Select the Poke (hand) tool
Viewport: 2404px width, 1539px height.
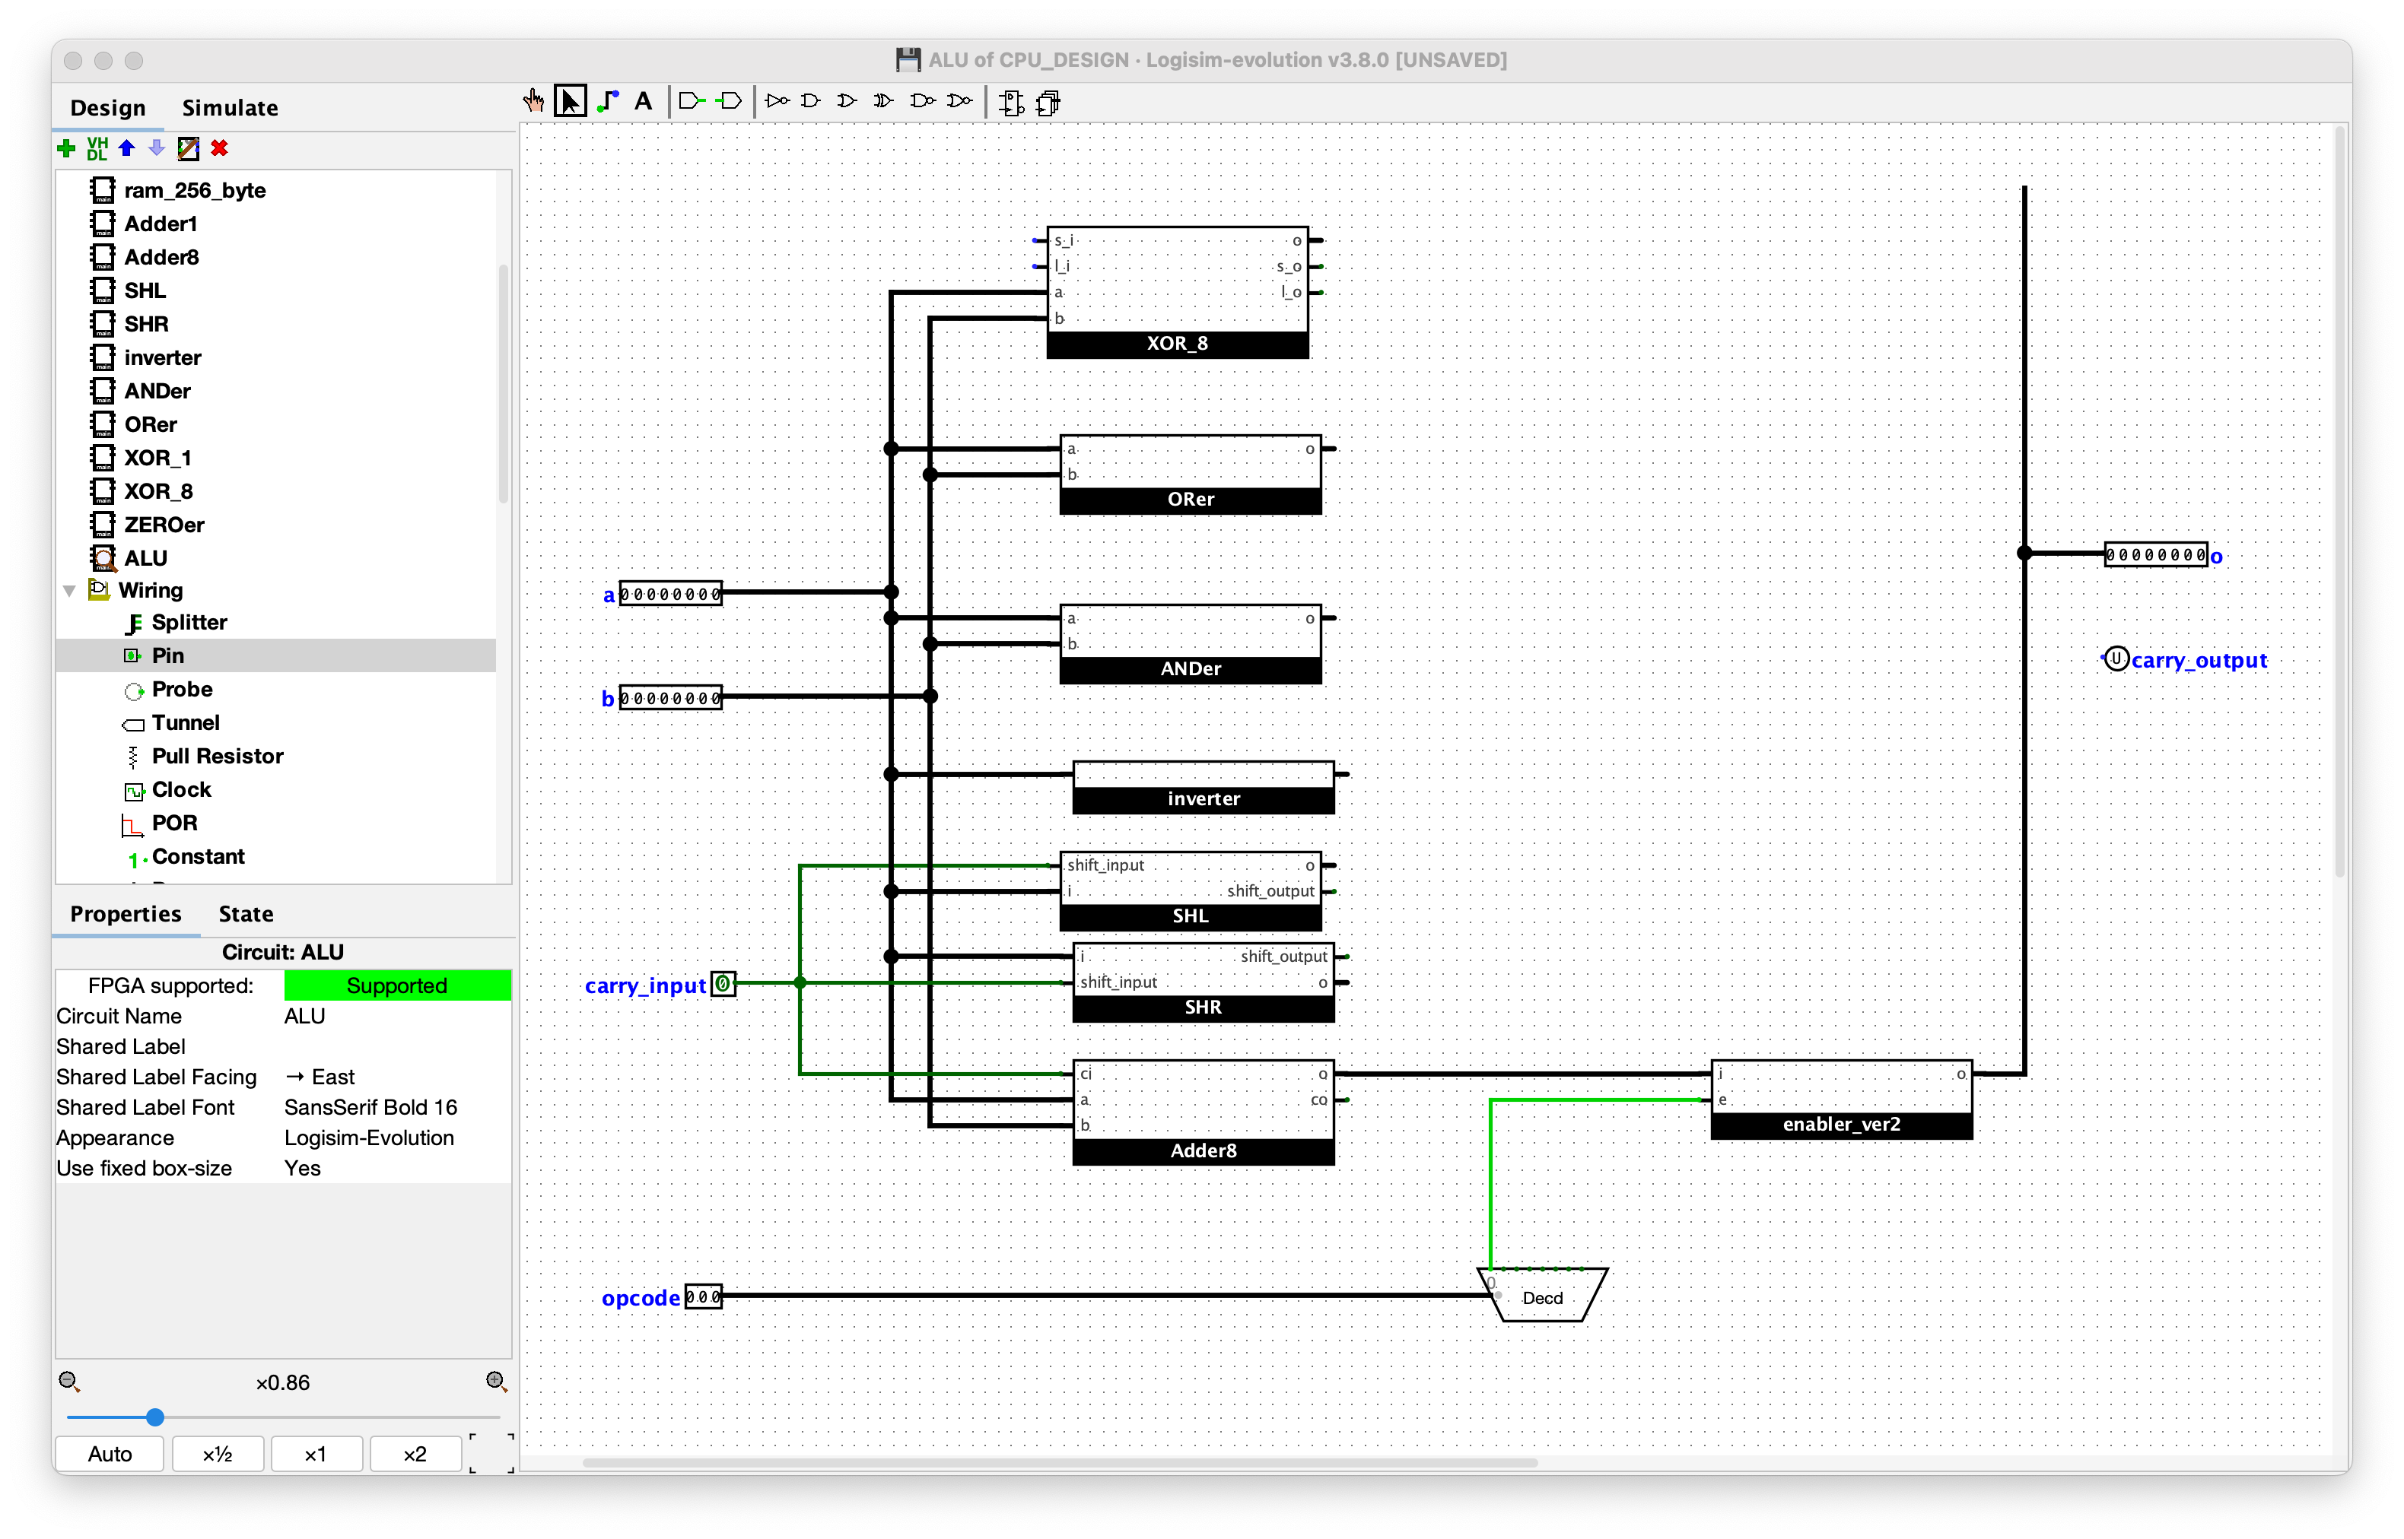534,101
